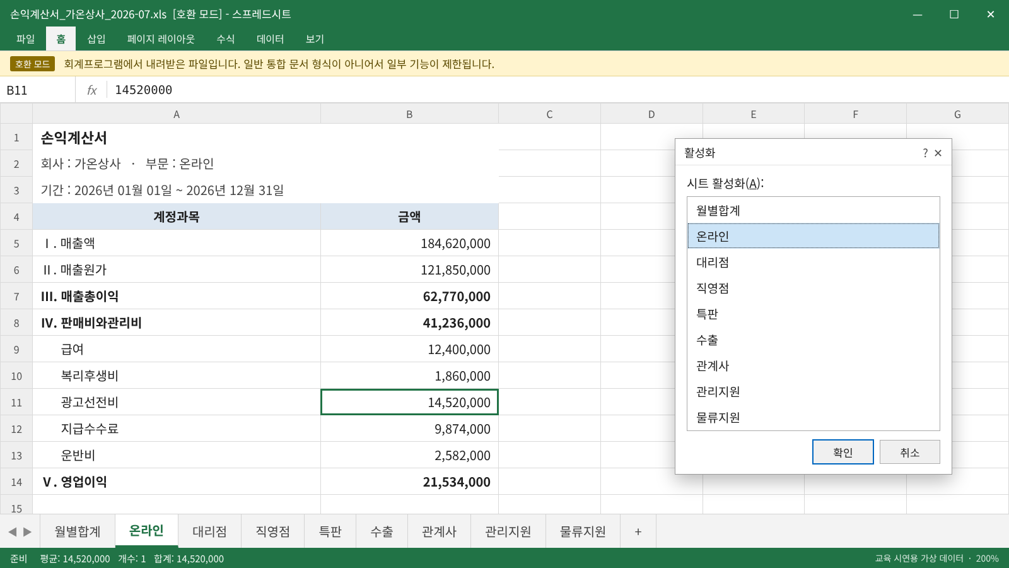Select 물류지원 in the activation list
Image resolution: width=1009 pixels, height=568 pixels.
(x=813, y=417)
